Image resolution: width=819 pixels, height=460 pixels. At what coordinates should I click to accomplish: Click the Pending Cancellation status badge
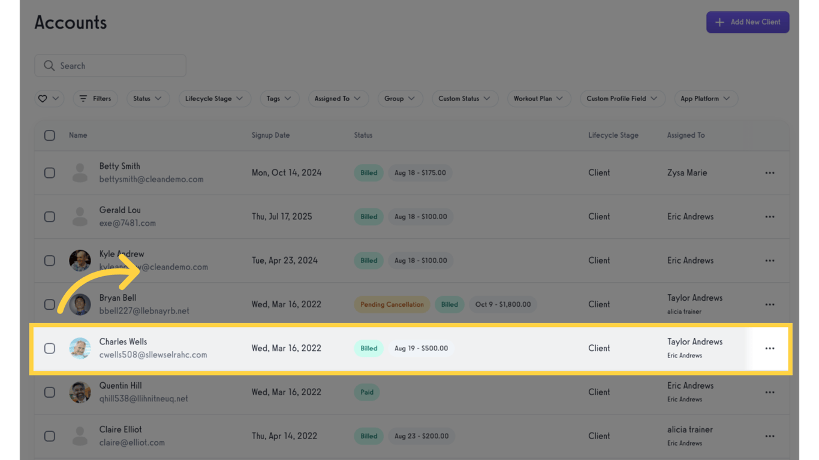coord(392,304)
